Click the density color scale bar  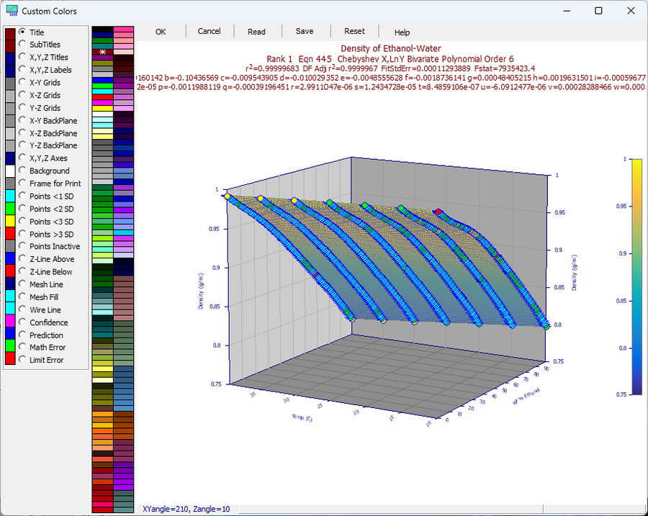pyautogui.click(x=636, y=277)
